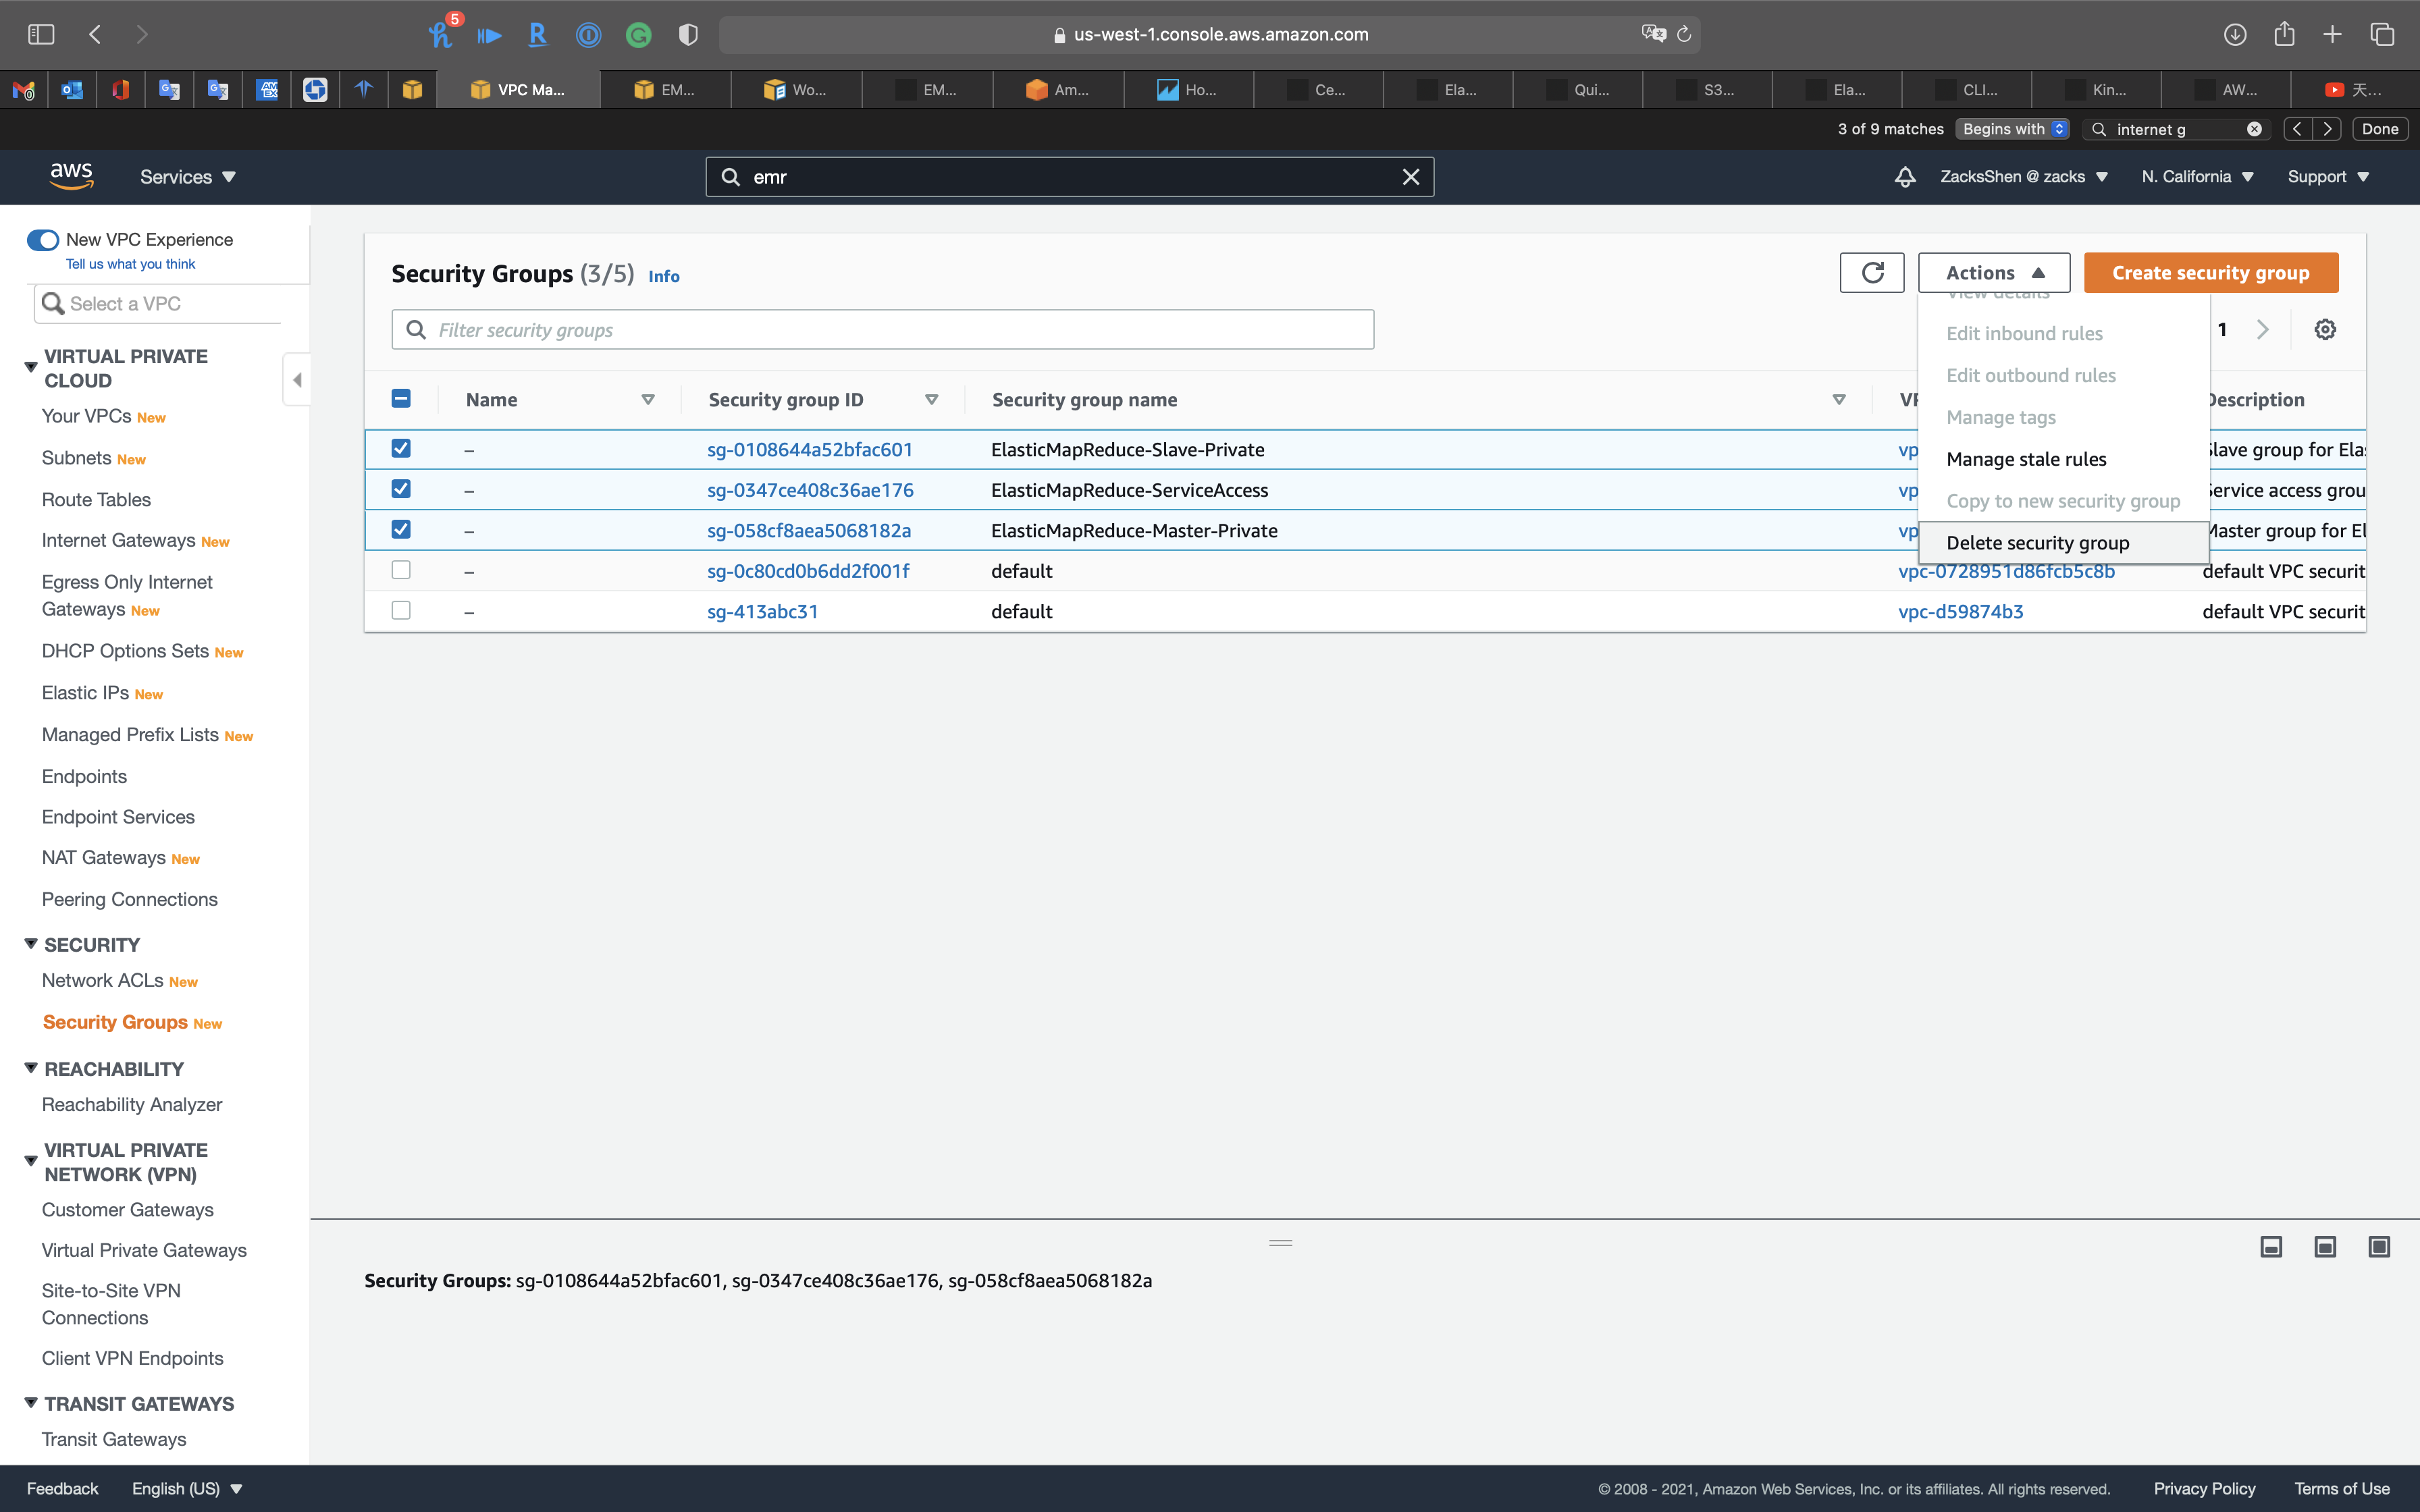Choose Delete security group from Actions menu
2420x1512 pixels.
point(2037,543)
